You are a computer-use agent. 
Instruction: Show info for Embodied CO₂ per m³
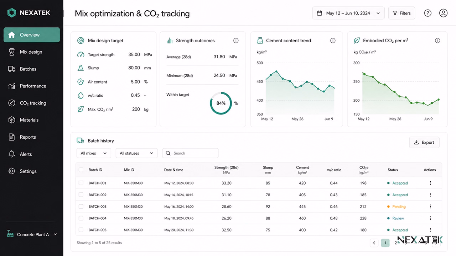(437, 41)
